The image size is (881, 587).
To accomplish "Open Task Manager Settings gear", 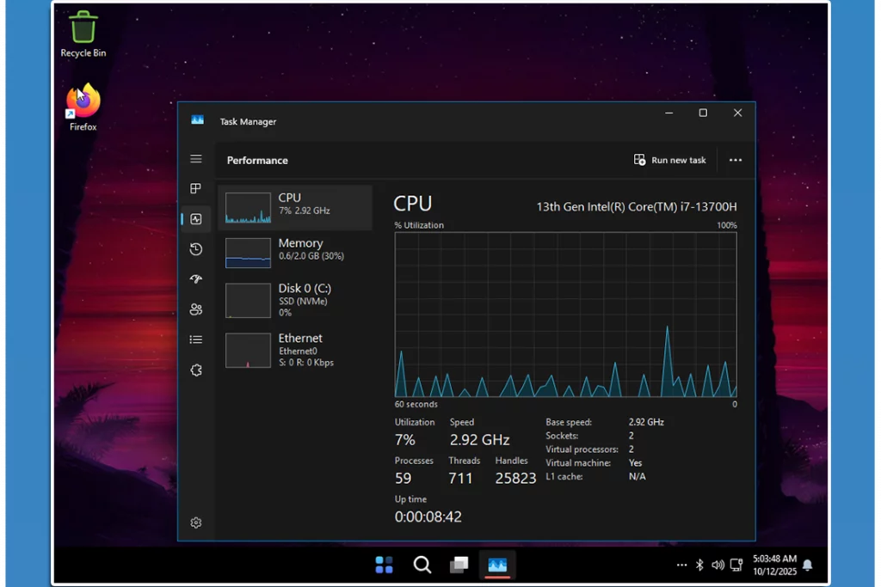I will click(x=196, y=523).
